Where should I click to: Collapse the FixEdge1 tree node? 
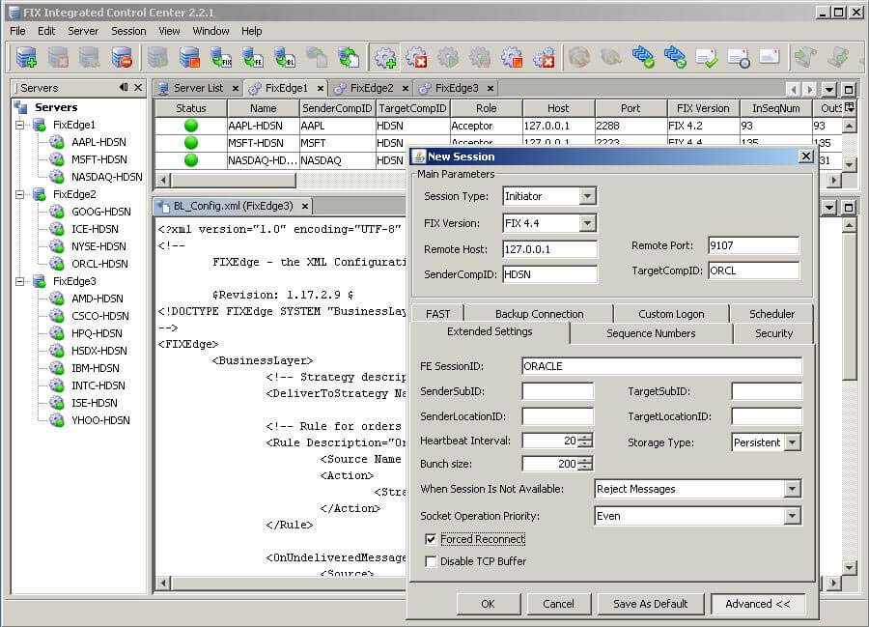pos(20,125)
